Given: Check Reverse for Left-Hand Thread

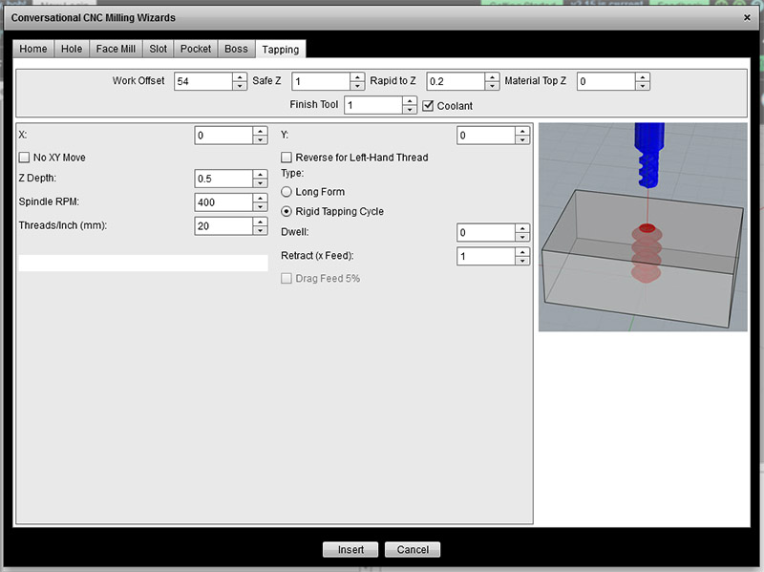Looking at the screenshot, I should click(286, 157).
